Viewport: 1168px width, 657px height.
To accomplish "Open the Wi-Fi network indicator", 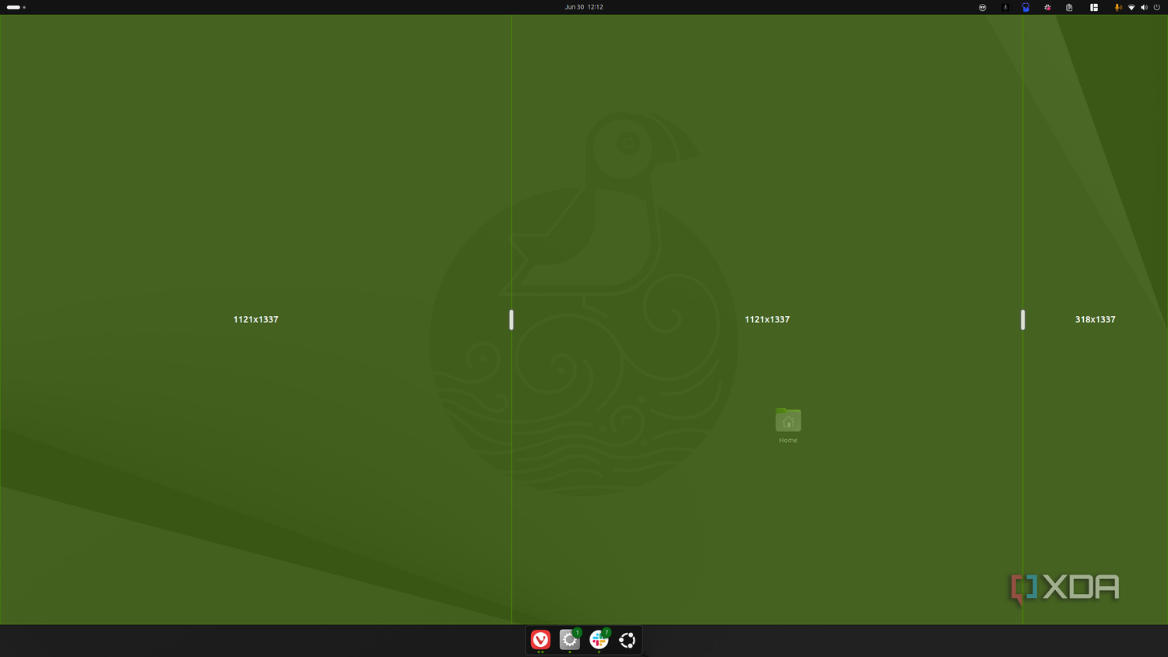I will (1131, 7).
